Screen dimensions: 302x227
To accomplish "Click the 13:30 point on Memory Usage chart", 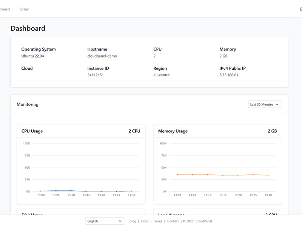I will pyautogui.click(x=268, y=175).
